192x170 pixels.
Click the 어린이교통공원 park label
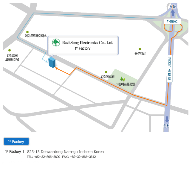click(125, 84)
